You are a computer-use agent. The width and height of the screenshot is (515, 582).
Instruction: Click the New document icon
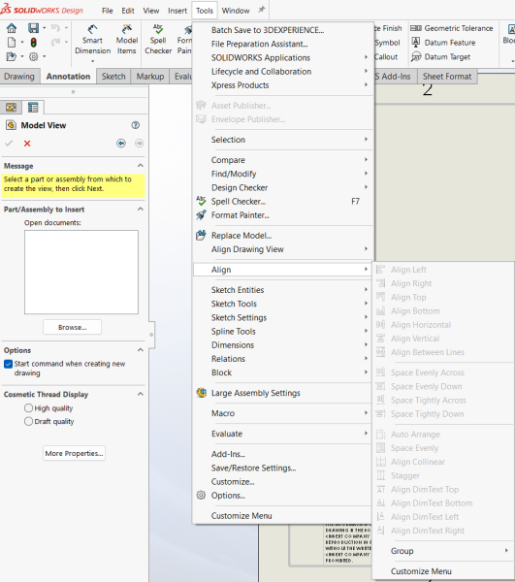pyautogui.click(x=12, y=43)
